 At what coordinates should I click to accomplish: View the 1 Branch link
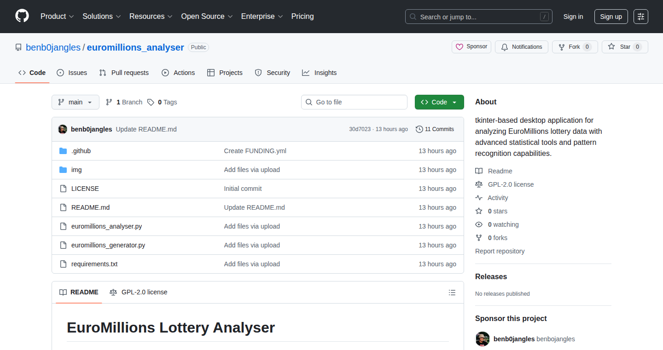click(124, 102)
